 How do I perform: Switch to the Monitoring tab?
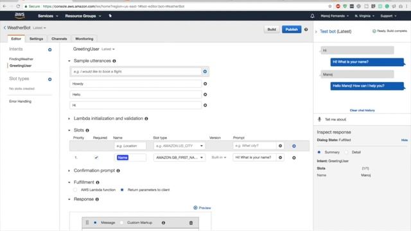(x=84, y=38)
